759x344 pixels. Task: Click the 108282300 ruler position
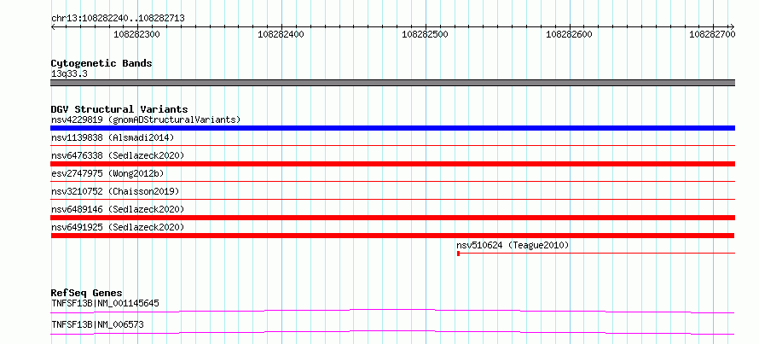coord(137,34)
